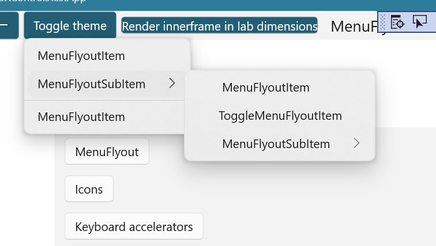Click the separator line in the main flyout
The image size is (436, 246).
(x=107, y=101)
